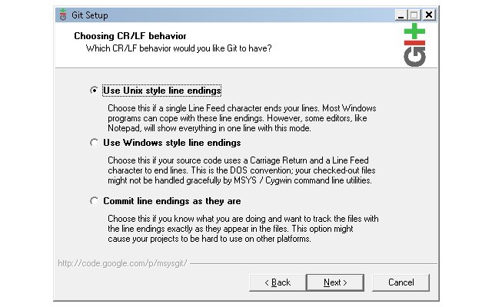Screen dimensions: 492x307
Task: Click the Git Setup title bar icon
Action: (63, 15)
